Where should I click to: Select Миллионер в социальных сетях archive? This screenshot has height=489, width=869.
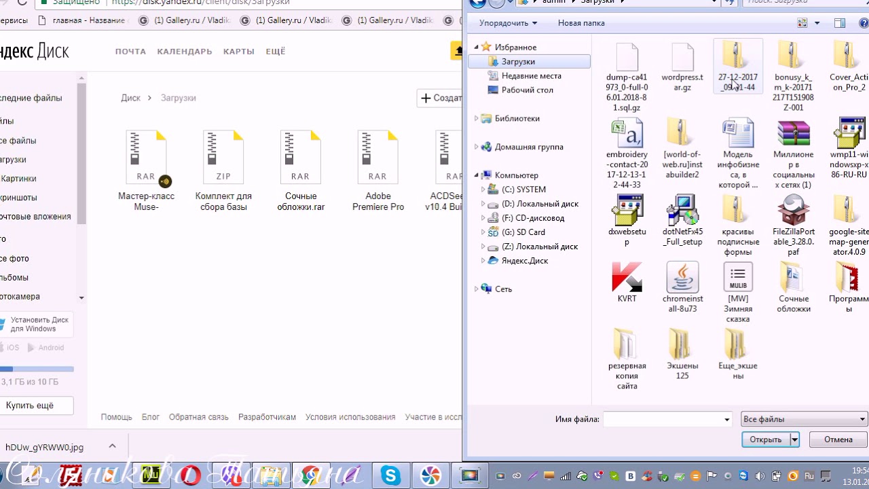pyautogui.click(x=793, y=154)
